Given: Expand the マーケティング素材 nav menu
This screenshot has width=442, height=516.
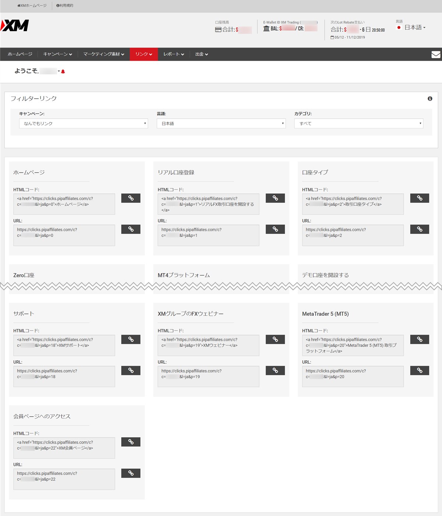Looking at the screenshot, I should point(104,54).
